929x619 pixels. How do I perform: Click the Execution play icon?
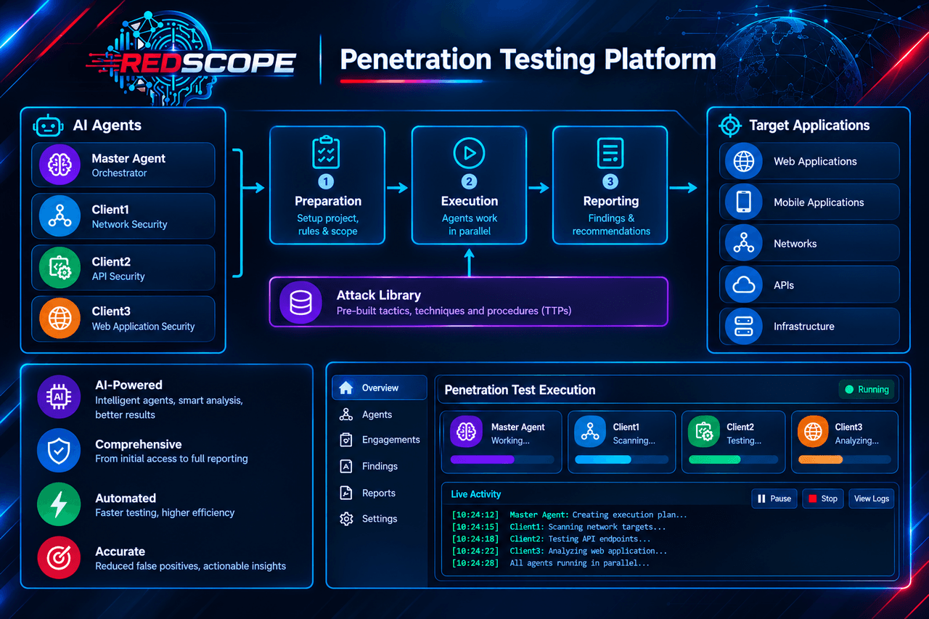tap(470, 152)
